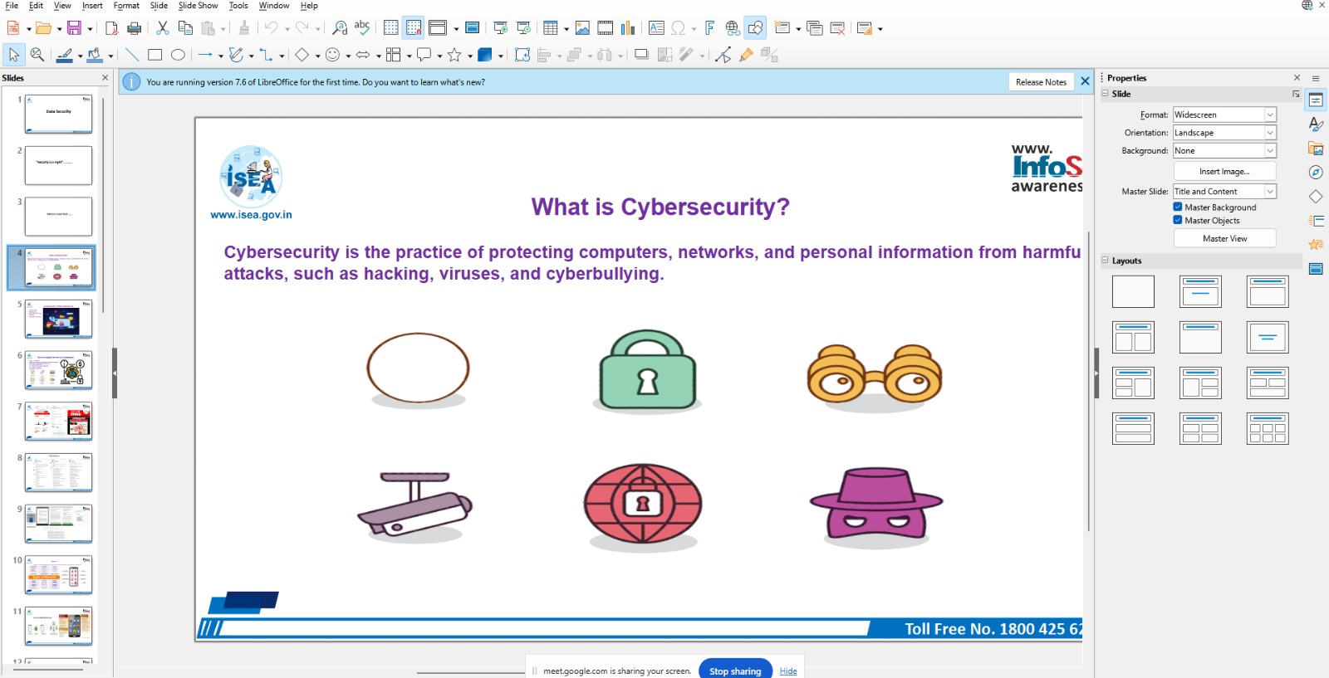Screen dimensions: 1329x678
Task: Click the Insert Table icon
Action: (550, 28)
